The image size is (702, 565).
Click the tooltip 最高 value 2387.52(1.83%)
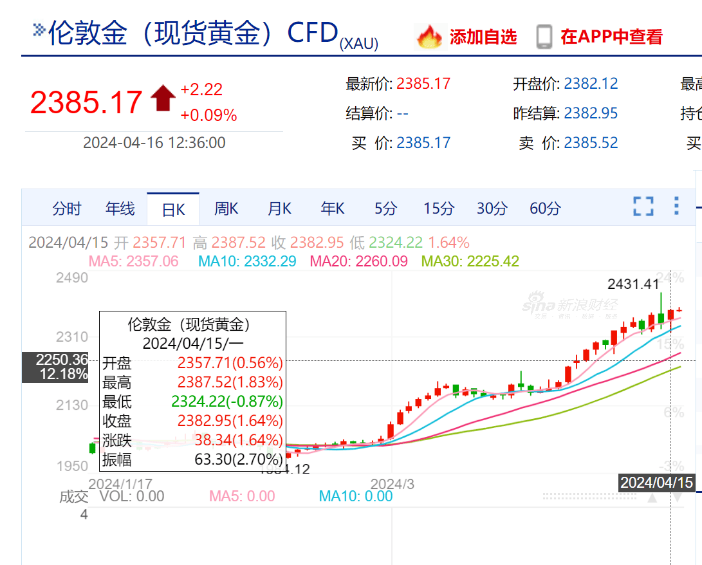point(230,382)
